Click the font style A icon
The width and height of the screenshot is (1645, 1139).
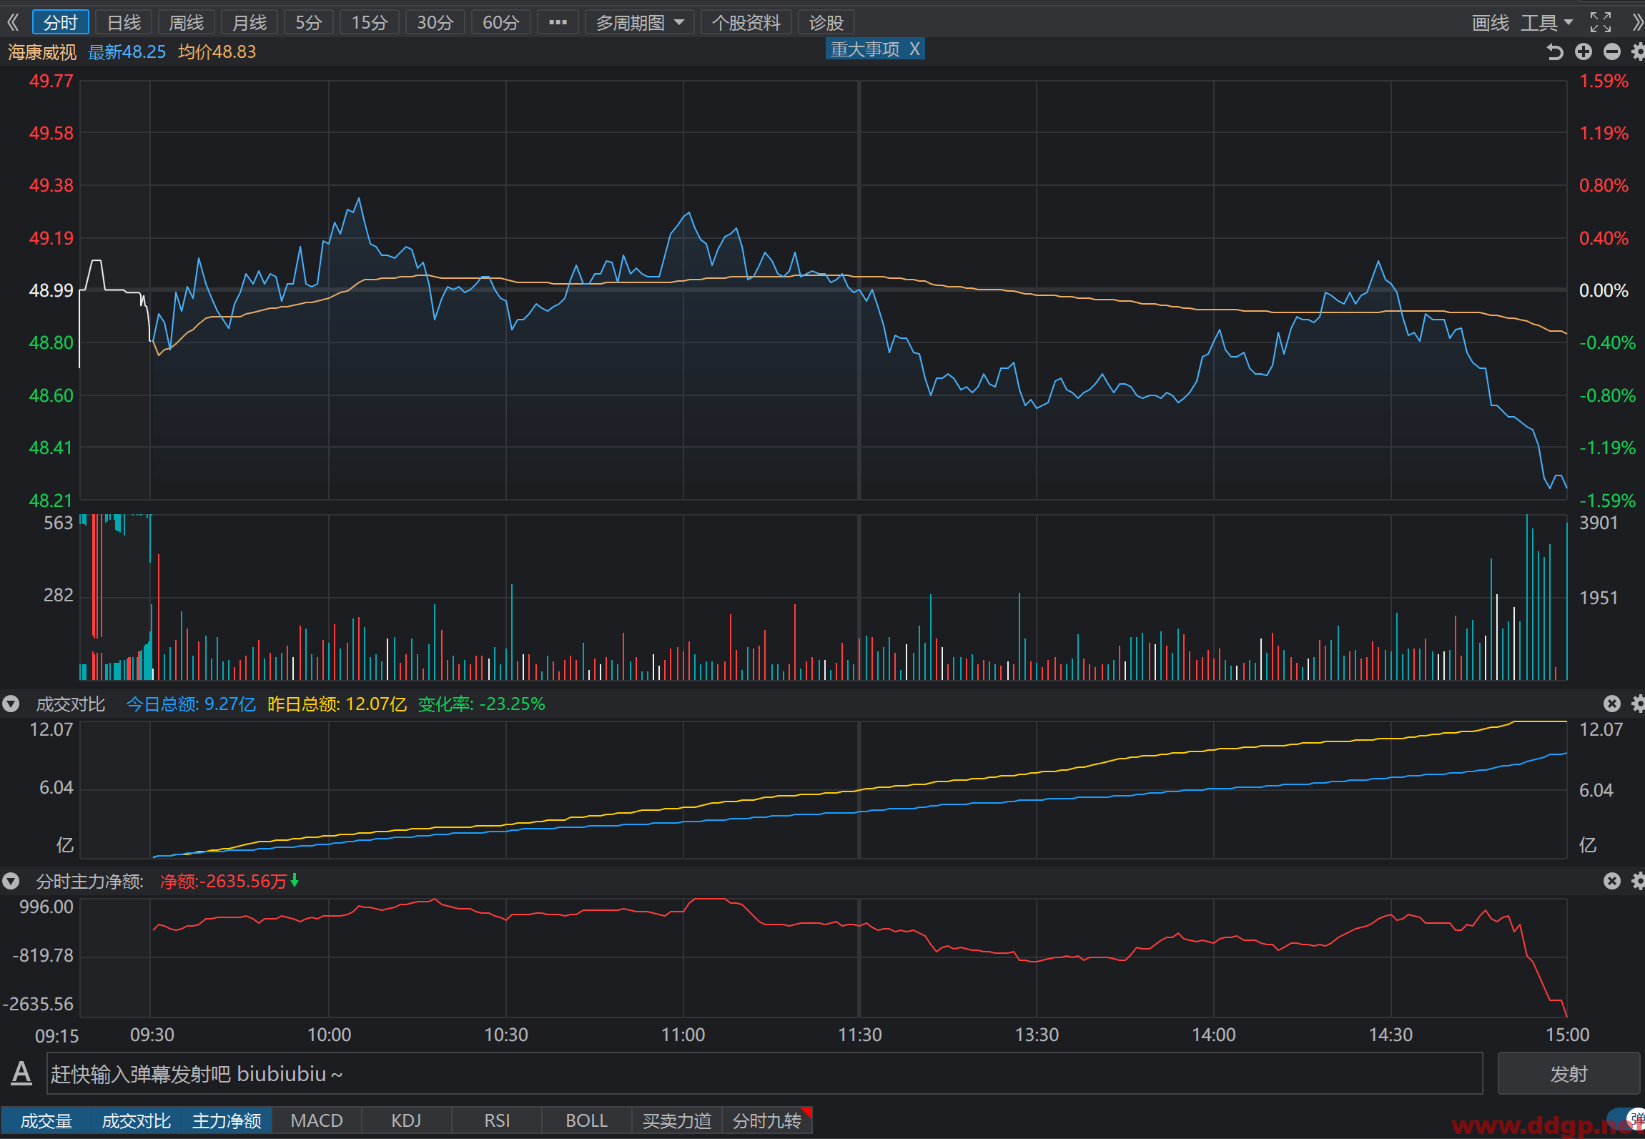(21, 1073)
